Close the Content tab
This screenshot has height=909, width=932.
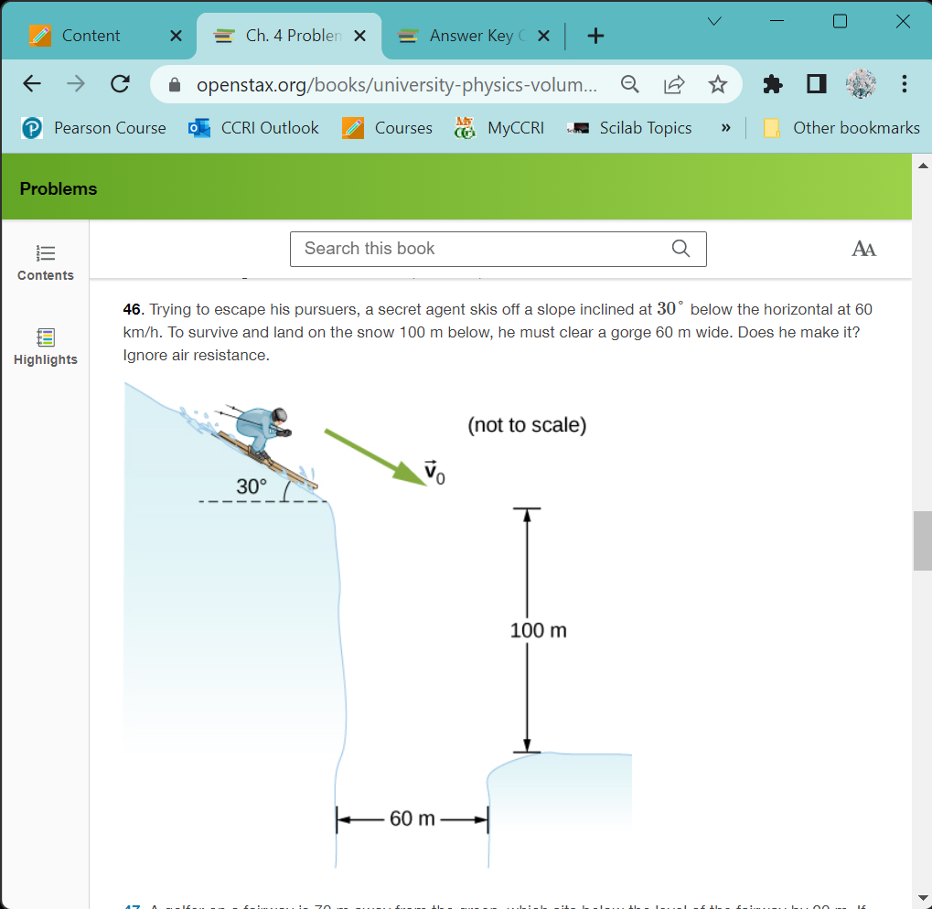176,37
